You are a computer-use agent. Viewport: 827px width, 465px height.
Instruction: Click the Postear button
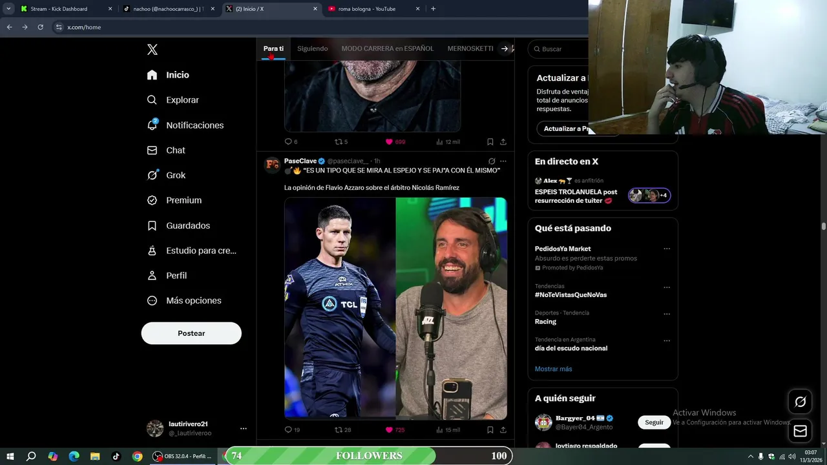[x=191, y=333]
